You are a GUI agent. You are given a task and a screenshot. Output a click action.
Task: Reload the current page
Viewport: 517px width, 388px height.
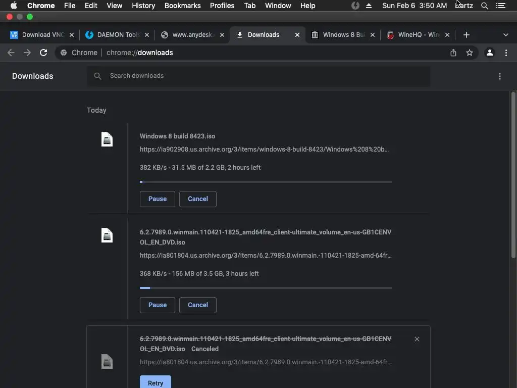pyautogui.click(x=43, y=53)
